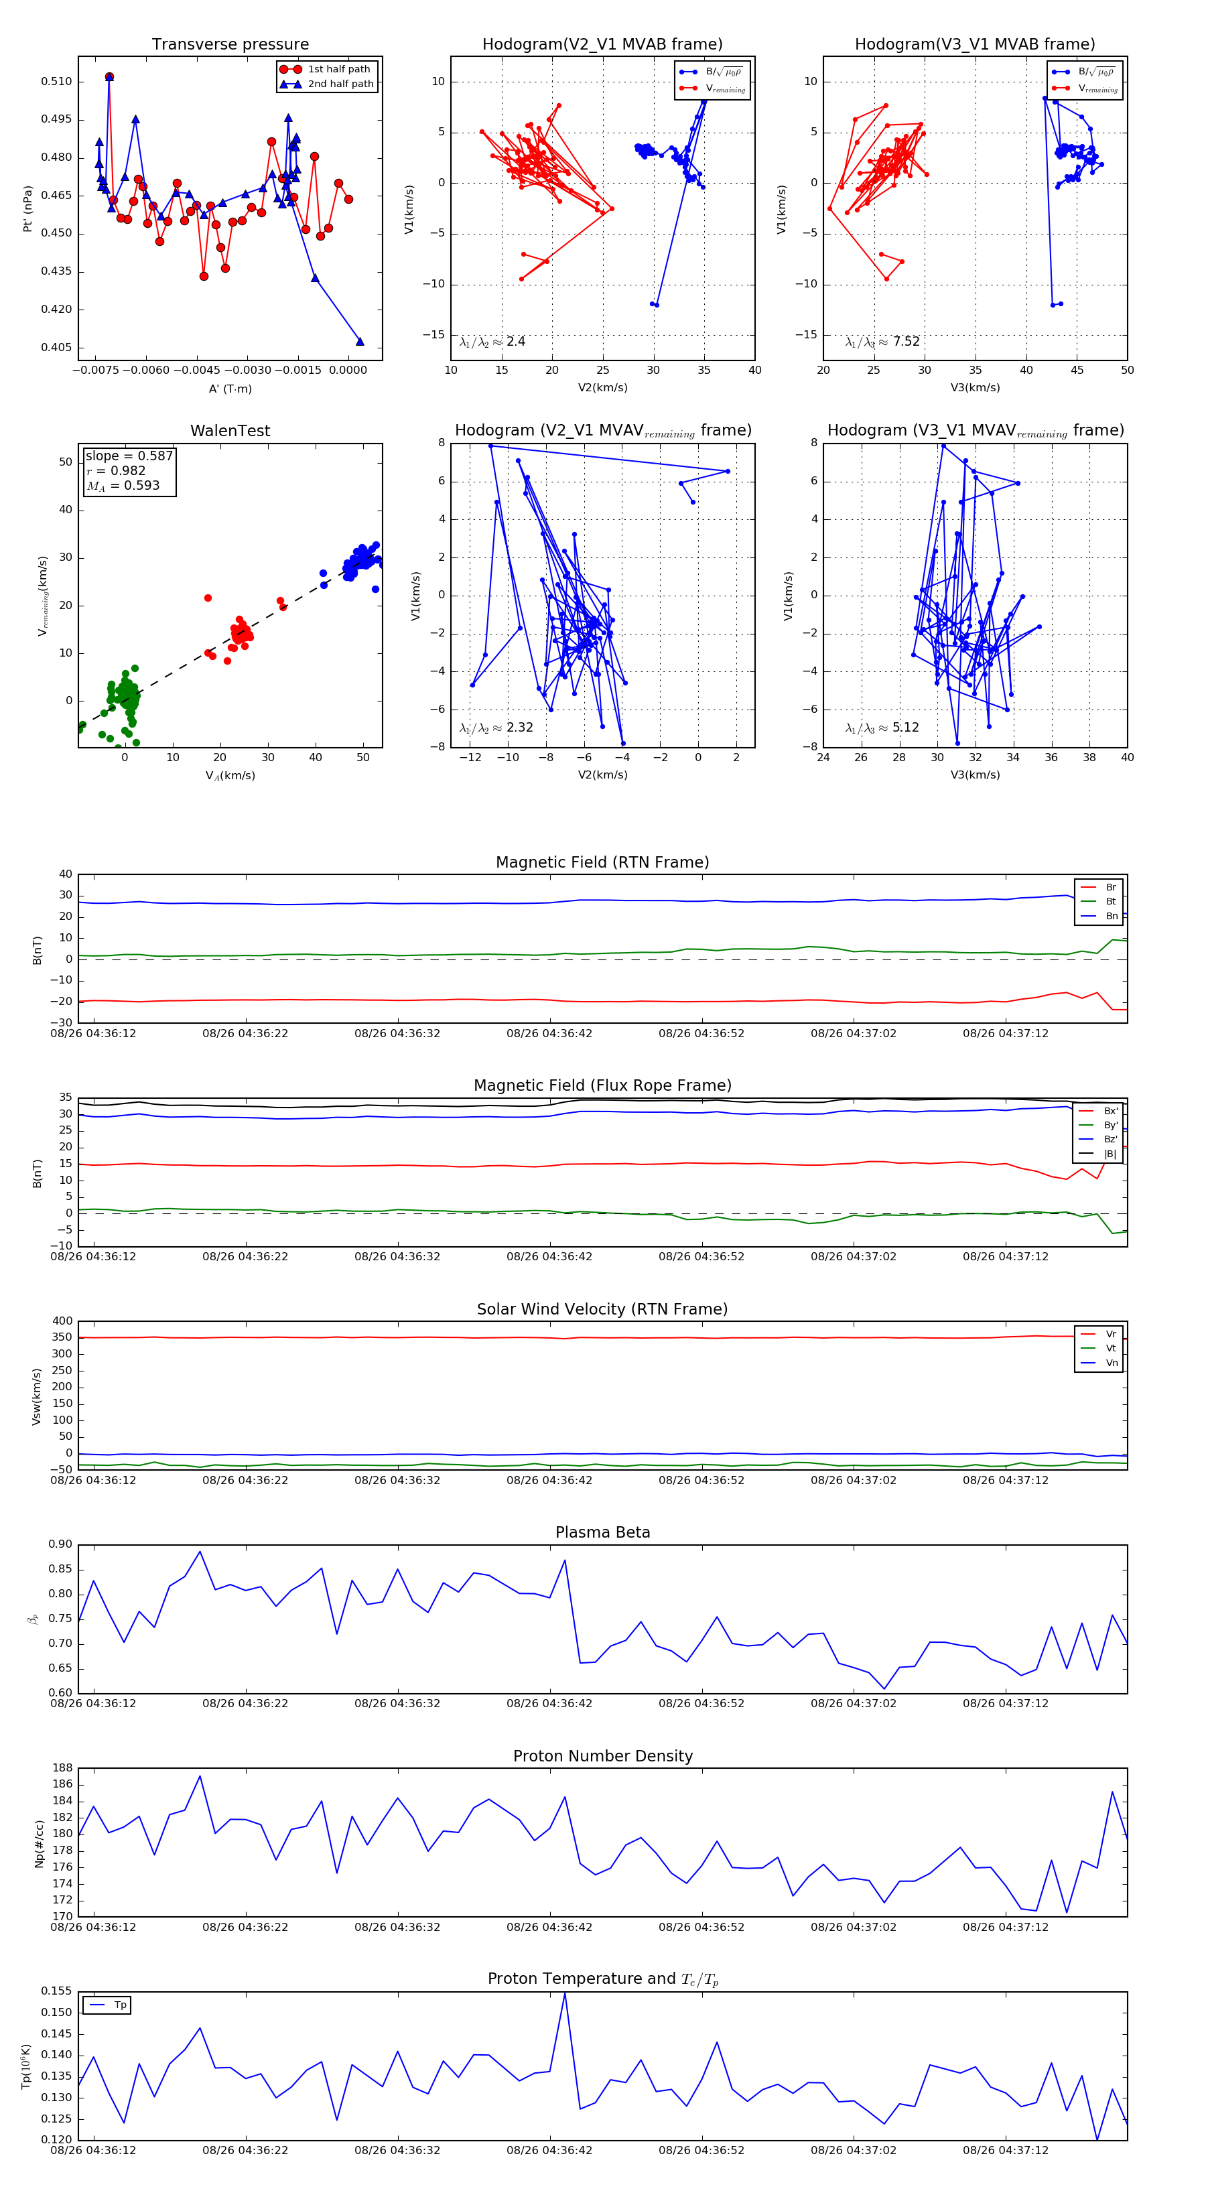Click "B/√μ0ρ" legend entry in V2_V1 MVAB hodogram
The height and width of the screenshot is (2211, 1206).
(711, 72)
